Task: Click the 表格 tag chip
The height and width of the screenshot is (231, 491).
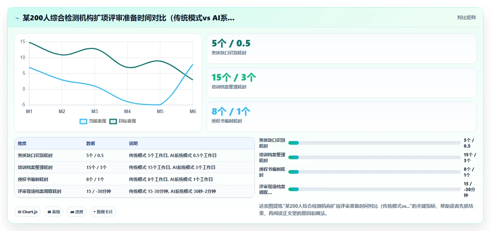Action: 54,212
